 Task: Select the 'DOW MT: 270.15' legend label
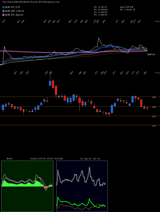tap(14, 11)
